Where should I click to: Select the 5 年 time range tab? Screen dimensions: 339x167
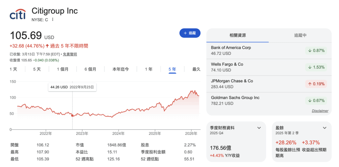[x=172, y=69]
